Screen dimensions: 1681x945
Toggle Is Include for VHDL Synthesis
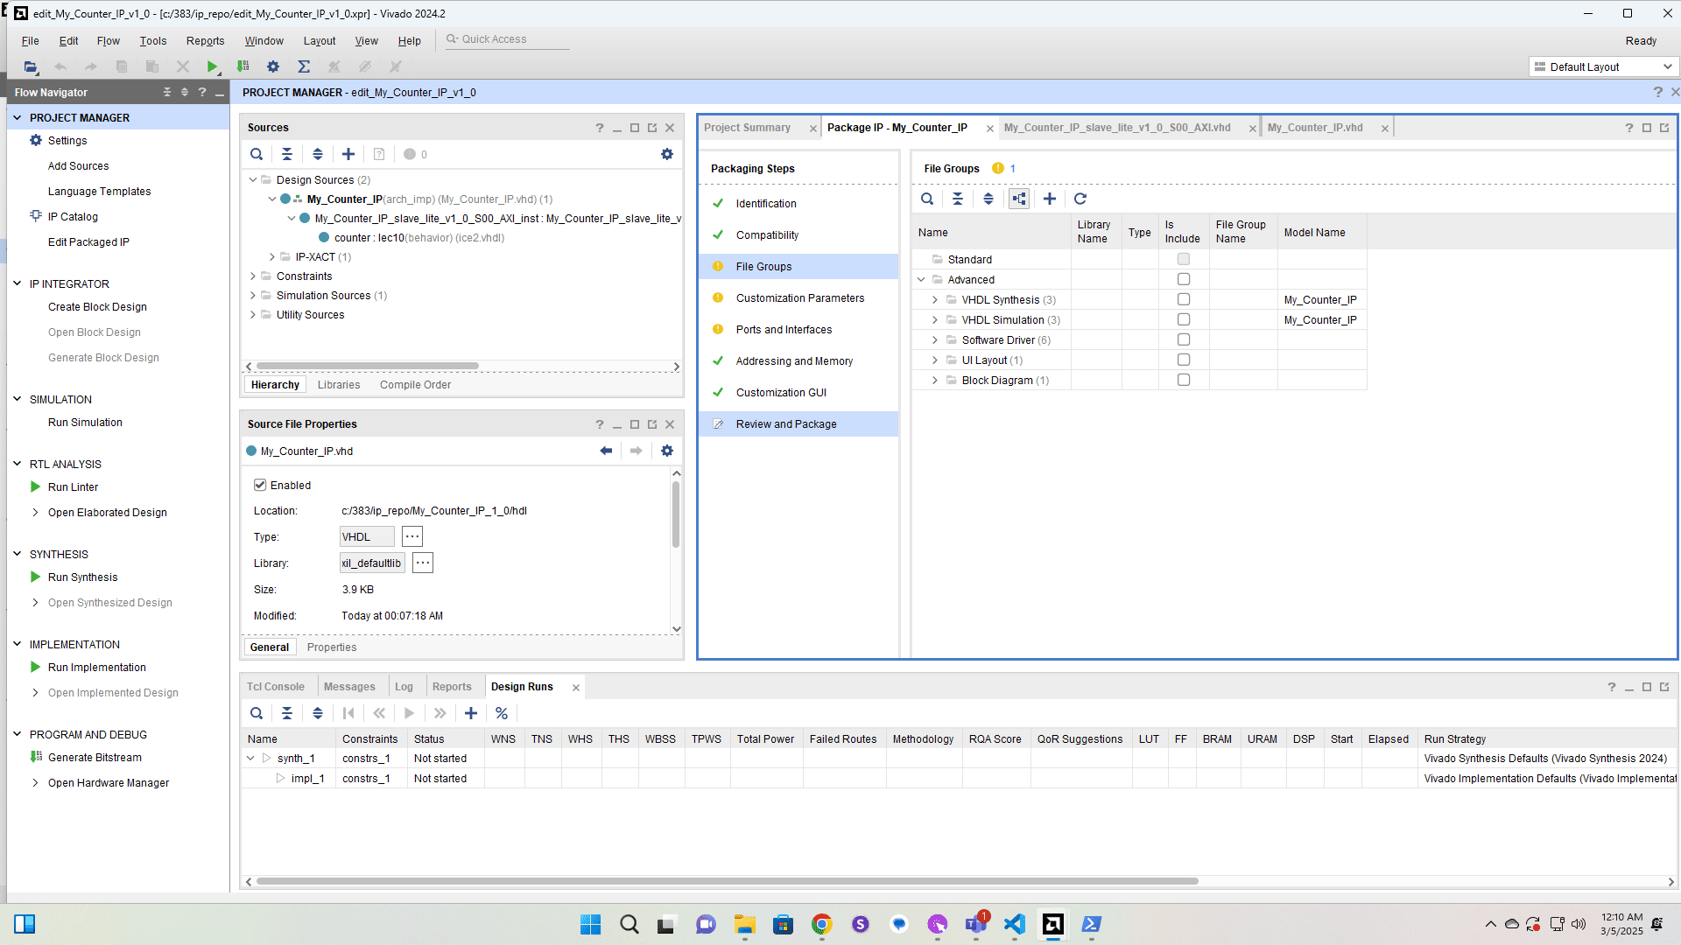[x=1184, y=299]
